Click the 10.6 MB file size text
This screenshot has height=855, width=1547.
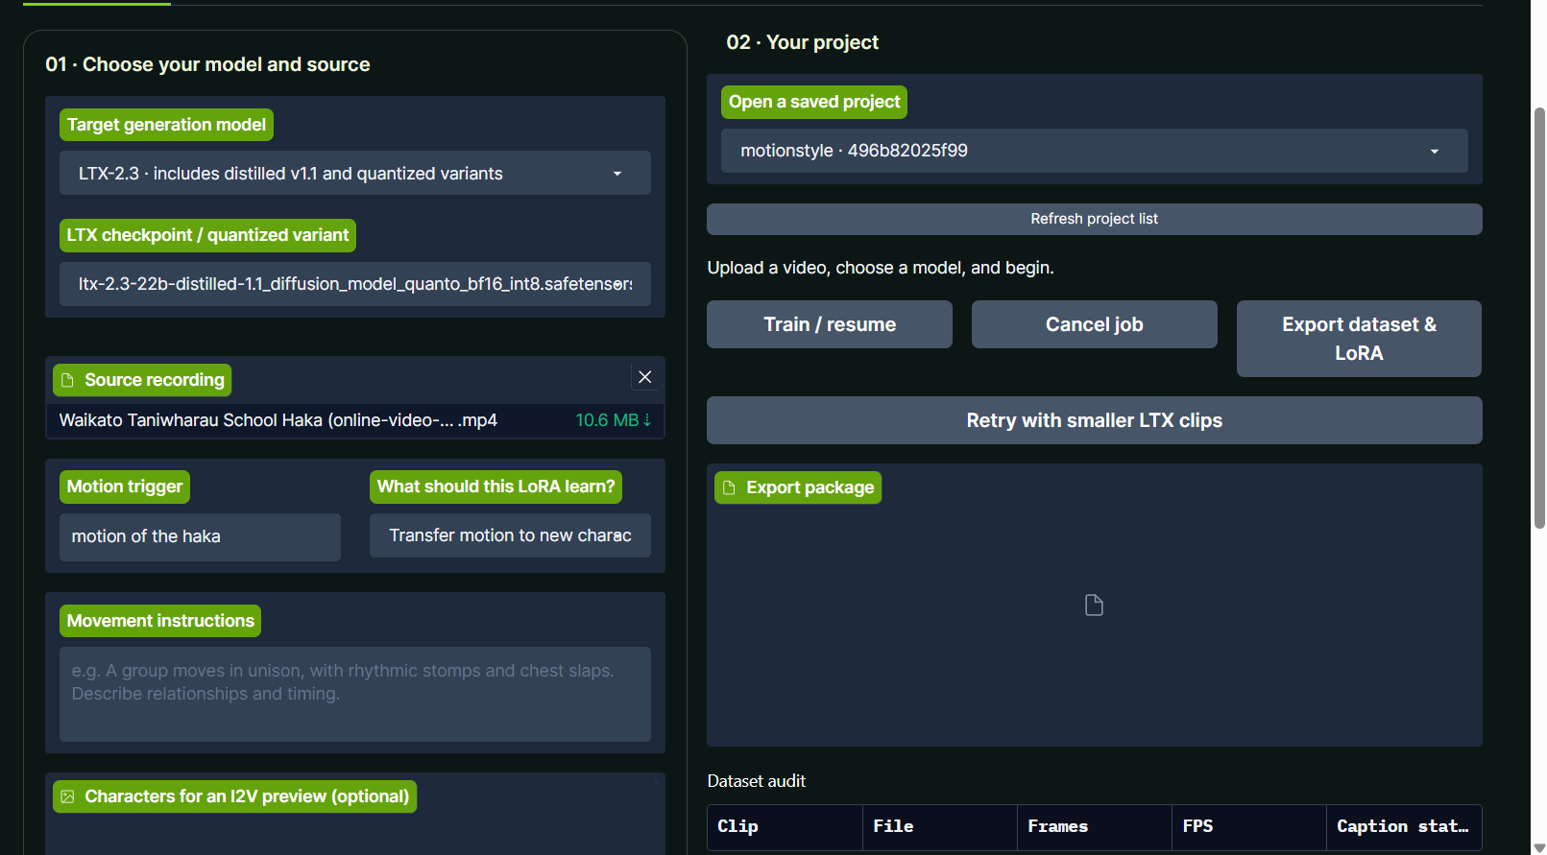click(607, 420)
